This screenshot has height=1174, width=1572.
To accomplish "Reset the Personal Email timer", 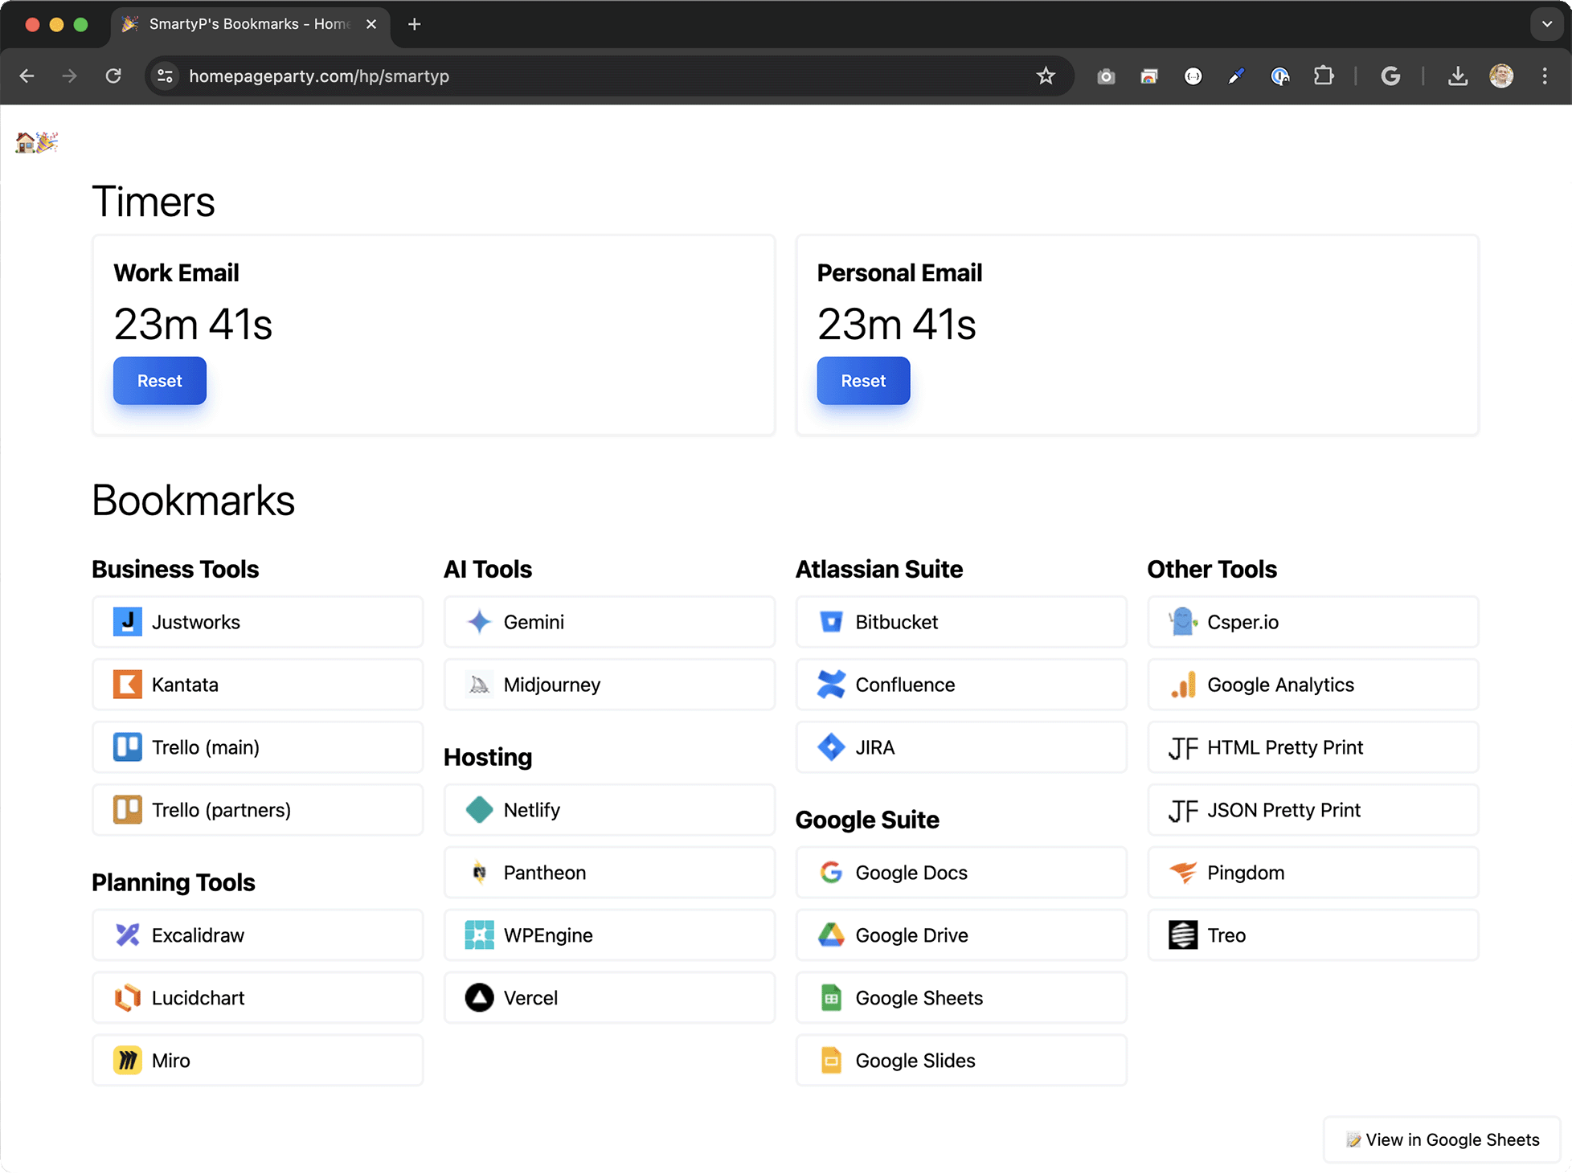I will click(863, 380).
